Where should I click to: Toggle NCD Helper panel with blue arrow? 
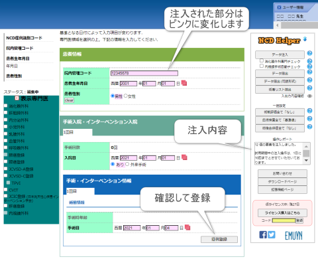305,39
